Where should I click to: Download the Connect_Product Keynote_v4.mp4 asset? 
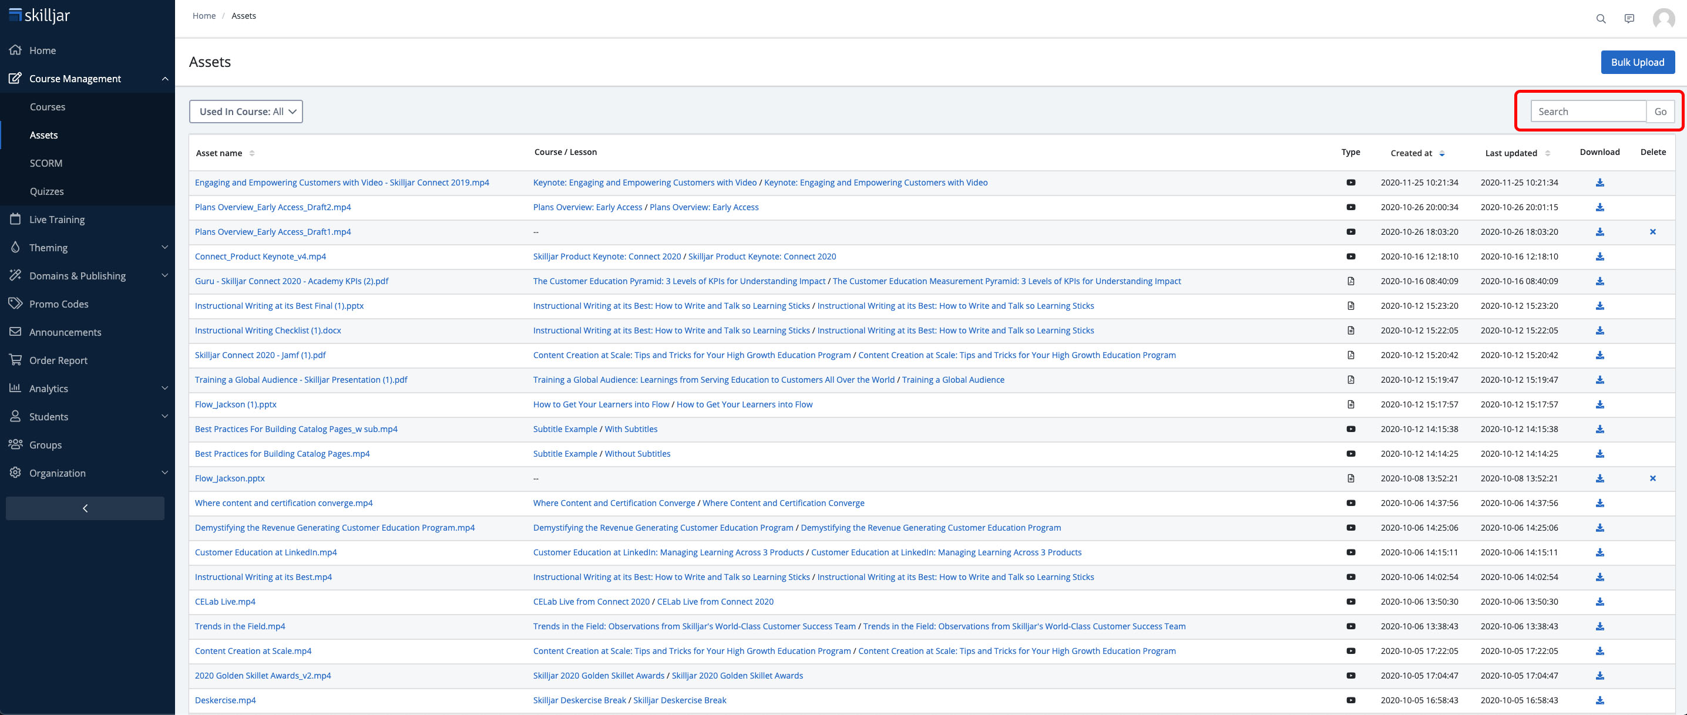(1599, 257)
